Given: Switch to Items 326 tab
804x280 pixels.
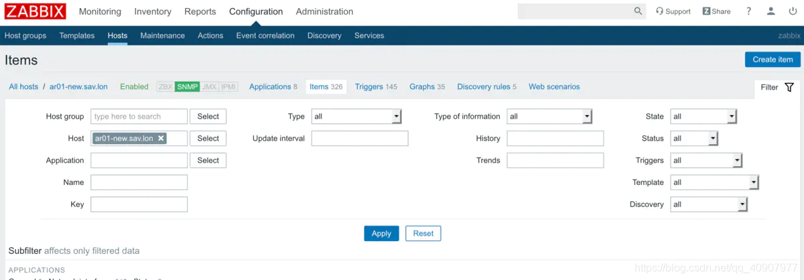Looking at the screenshot, I should coord(326,86).
